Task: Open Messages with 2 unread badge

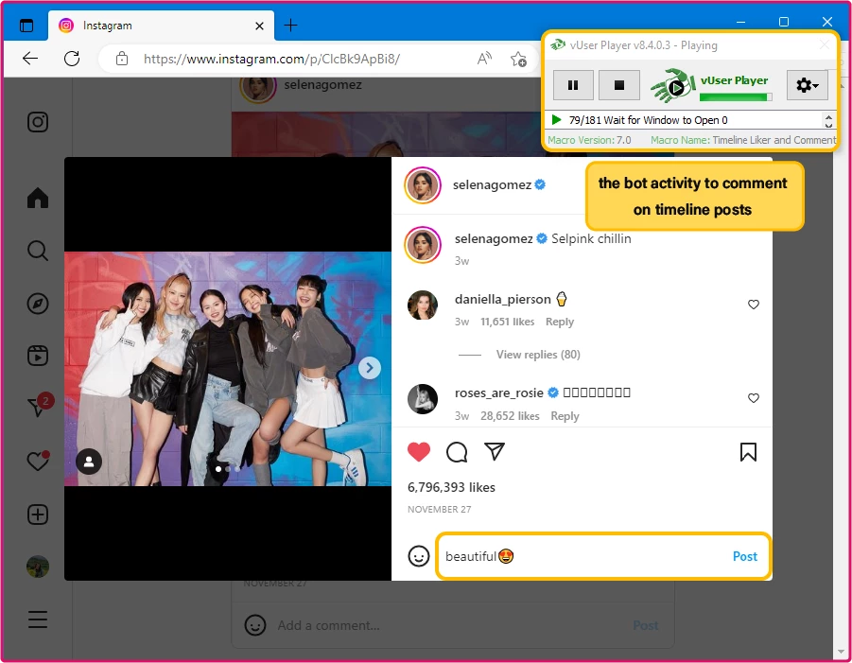Action: pos(39,406)
